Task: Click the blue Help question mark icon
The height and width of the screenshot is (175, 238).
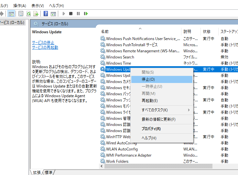Action: pos(46,14)
